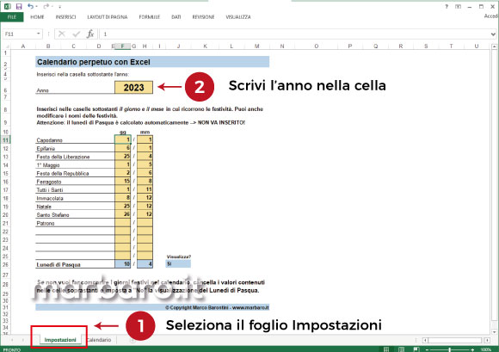Select Tutti i Santi month cell 11
Screen dimensions: 499x352
(145, 189)
